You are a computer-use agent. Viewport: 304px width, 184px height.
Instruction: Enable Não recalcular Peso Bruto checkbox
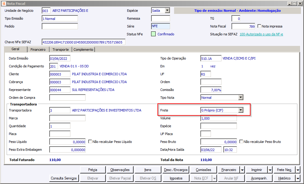point(241,141)
